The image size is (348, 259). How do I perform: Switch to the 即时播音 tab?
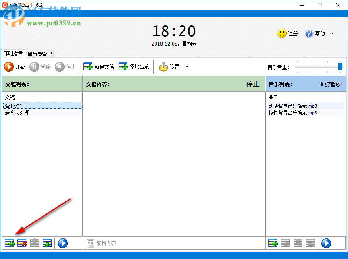pos(13,53)
